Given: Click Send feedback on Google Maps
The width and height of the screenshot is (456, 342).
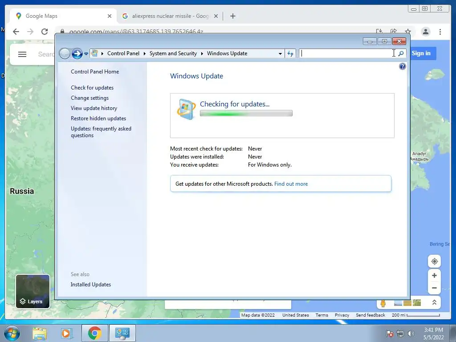Looking at the screenshot, I should (370, 315).
